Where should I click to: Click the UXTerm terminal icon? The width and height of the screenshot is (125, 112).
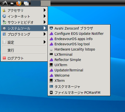pos(51,65)
